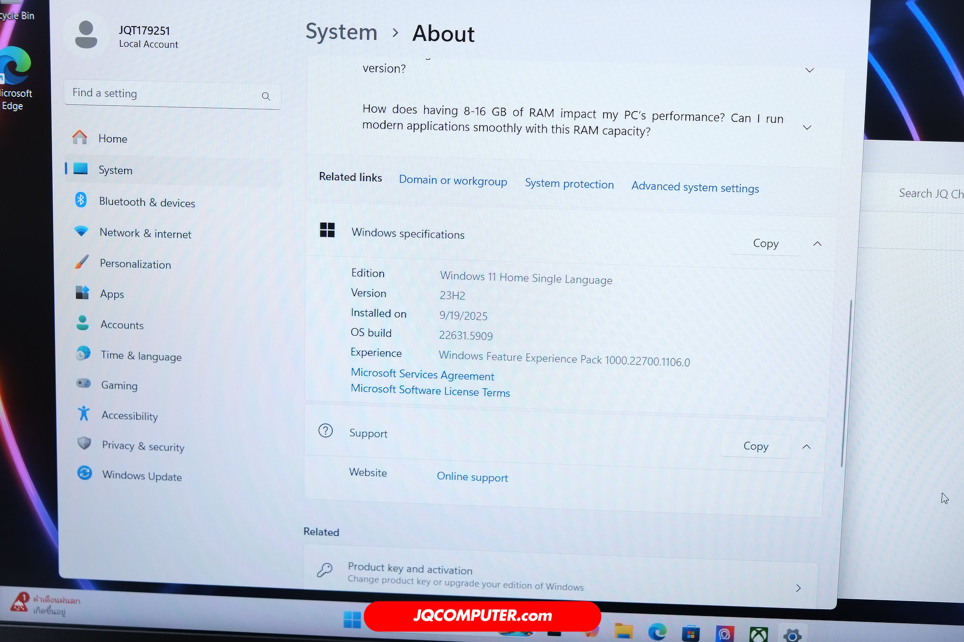Click the Find a setting search box
Image resolution: width=964 pixels, height=642 pixels.
172,94
